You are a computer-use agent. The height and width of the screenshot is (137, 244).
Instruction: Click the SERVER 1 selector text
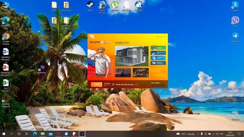107,84
